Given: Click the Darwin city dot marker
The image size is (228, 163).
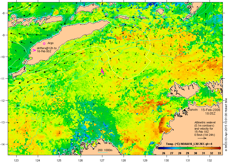Looking at the screenshot, I should [x=185, y=110].
